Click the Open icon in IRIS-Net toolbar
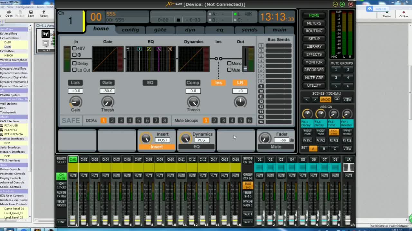412x231 pixels. coord(9,13)
